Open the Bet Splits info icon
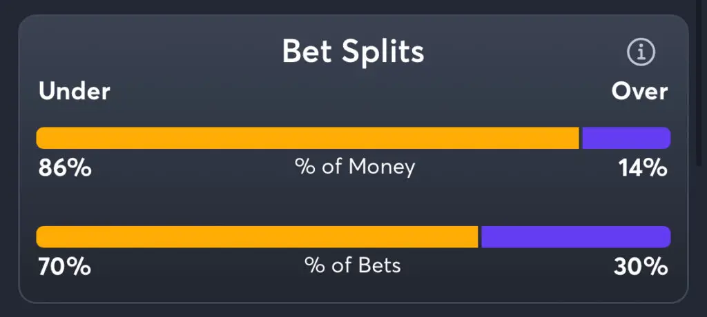This screenshot has height=317, width=707. 641,52
